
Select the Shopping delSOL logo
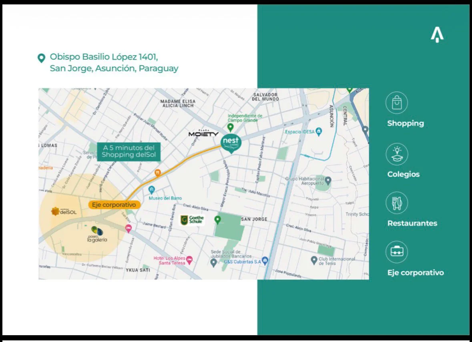tap(64, 211)
